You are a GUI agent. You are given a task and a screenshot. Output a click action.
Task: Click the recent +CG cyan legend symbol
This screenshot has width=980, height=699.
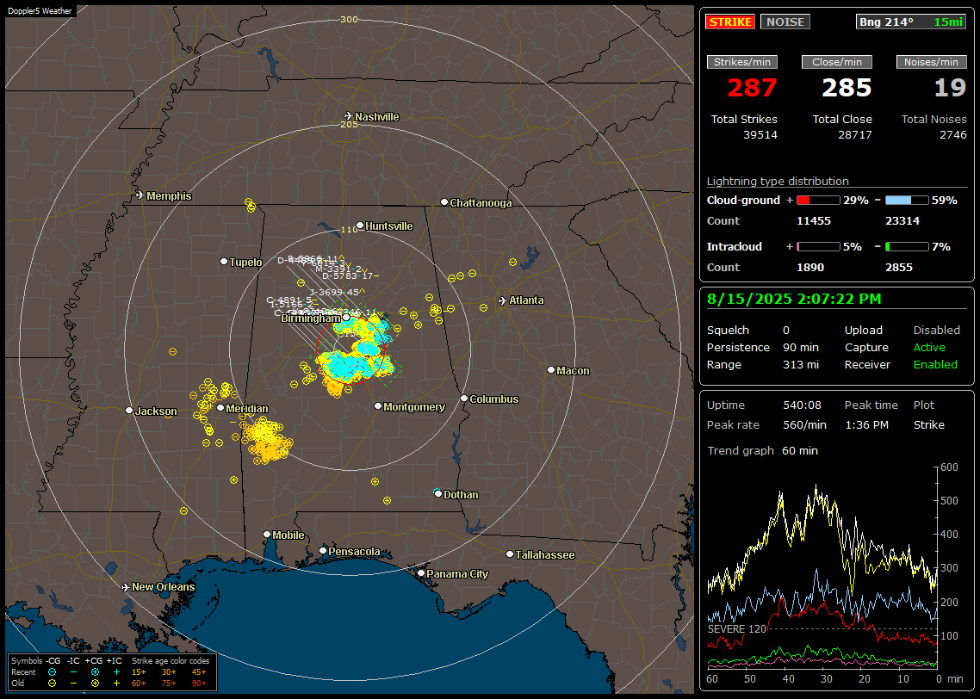(x=95, y=672)
